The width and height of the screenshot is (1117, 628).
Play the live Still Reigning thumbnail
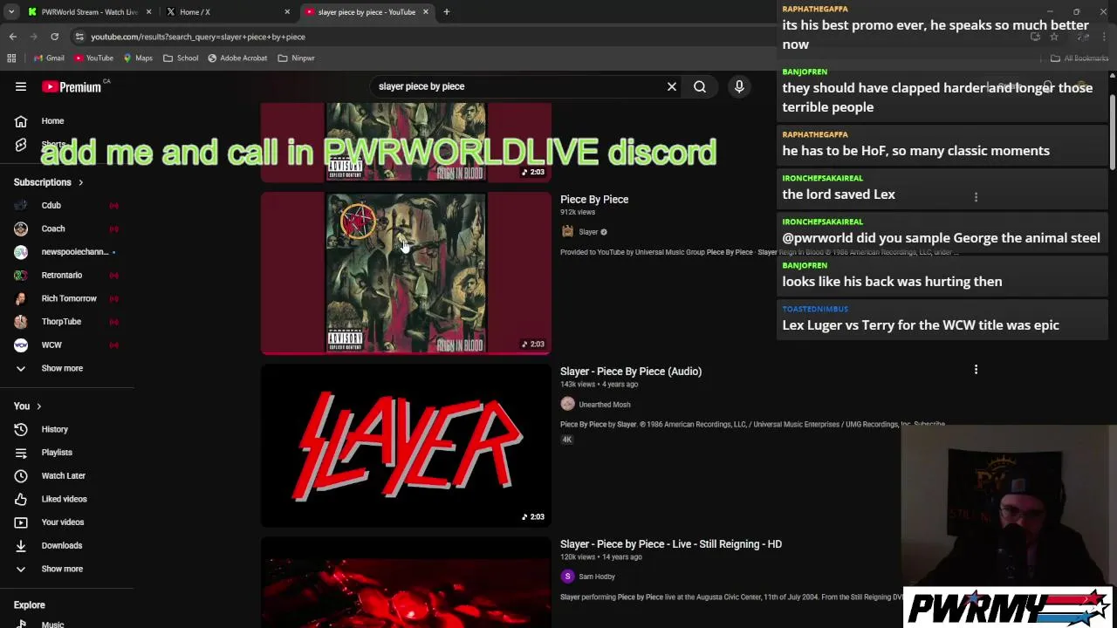click(x=406, y=583)
